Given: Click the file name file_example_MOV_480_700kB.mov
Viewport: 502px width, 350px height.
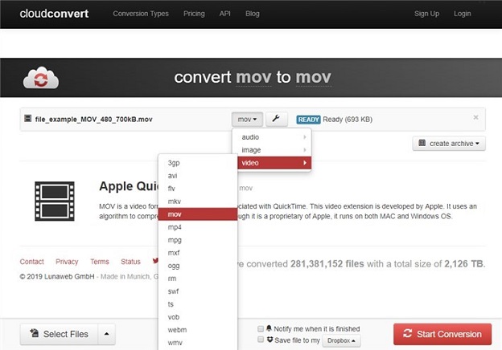Looking at the screenshot, I should [x=94, y=120].
